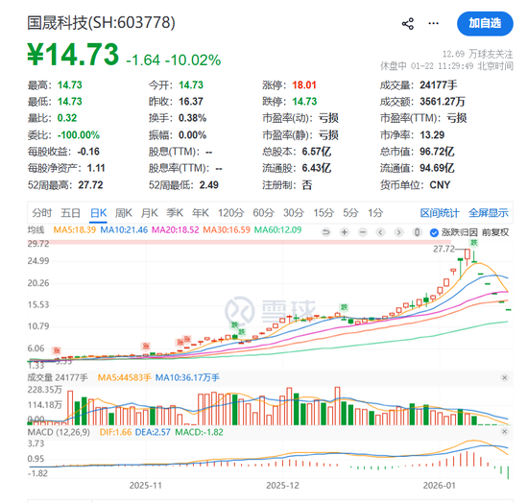Toggle the 涨跌归因 checkbox

(434, 232)
